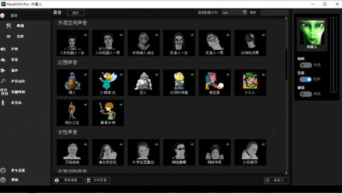Click green speaker on 对讲机效果 card
This screenshot has height=193, width=342.
tap(263, 35)
